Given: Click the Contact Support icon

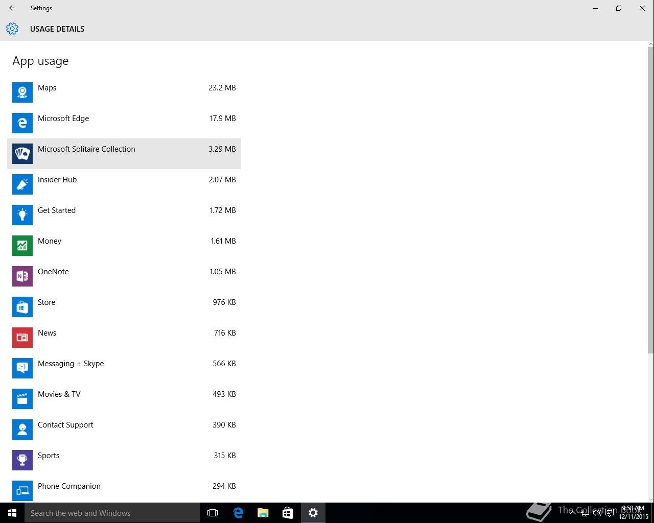Looking at the screenshot, I should click(x=22, y=430).
